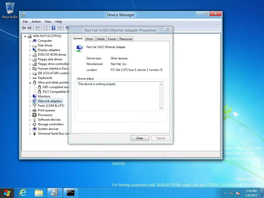This screenshot has height=198, width=264.
Task: Switch to the Resources tab
Action: pyautogui.click(x=126, y=39)
